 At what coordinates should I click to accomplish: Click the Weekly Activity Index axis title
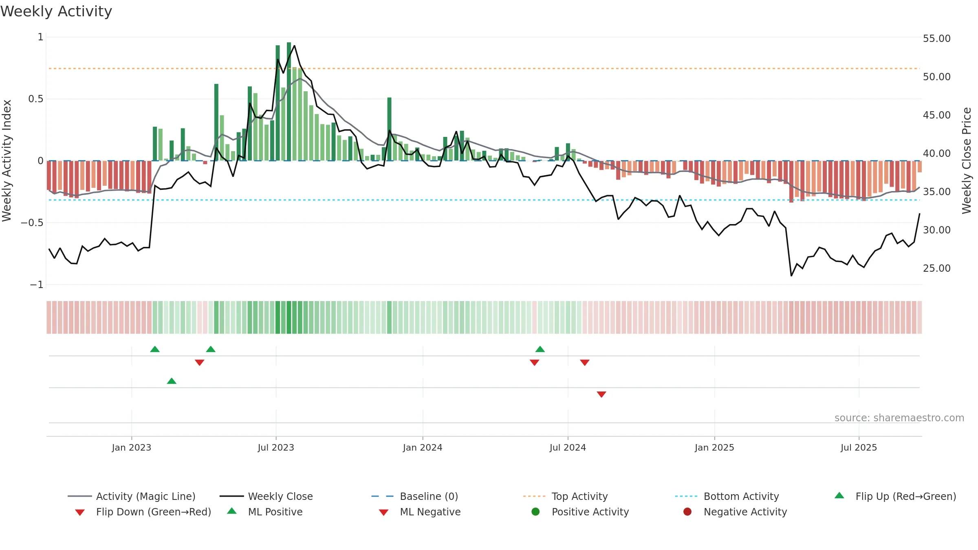point(7,161)
